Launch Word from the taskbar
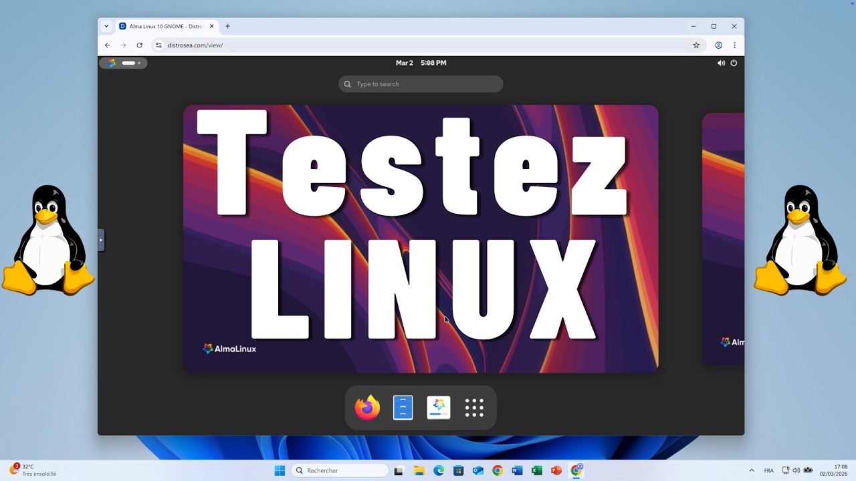Viewport: 856px width, 481px height. (x=517, y=470)
